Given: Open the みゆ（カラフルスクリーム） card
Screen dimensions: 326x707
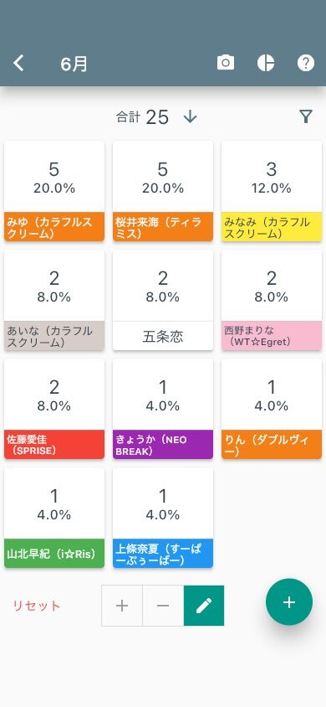Looking at the screenshot, I should [x=54, y=191].
